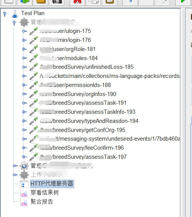The width and height of the screenshot is (192, 217).
Task: Select the ulogin-175 request row
Action: (x=65, y=31)
